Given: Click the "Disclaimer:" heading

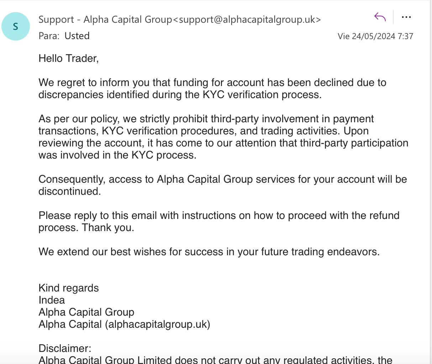Looking at the screenshot, I should pos(65,348).
